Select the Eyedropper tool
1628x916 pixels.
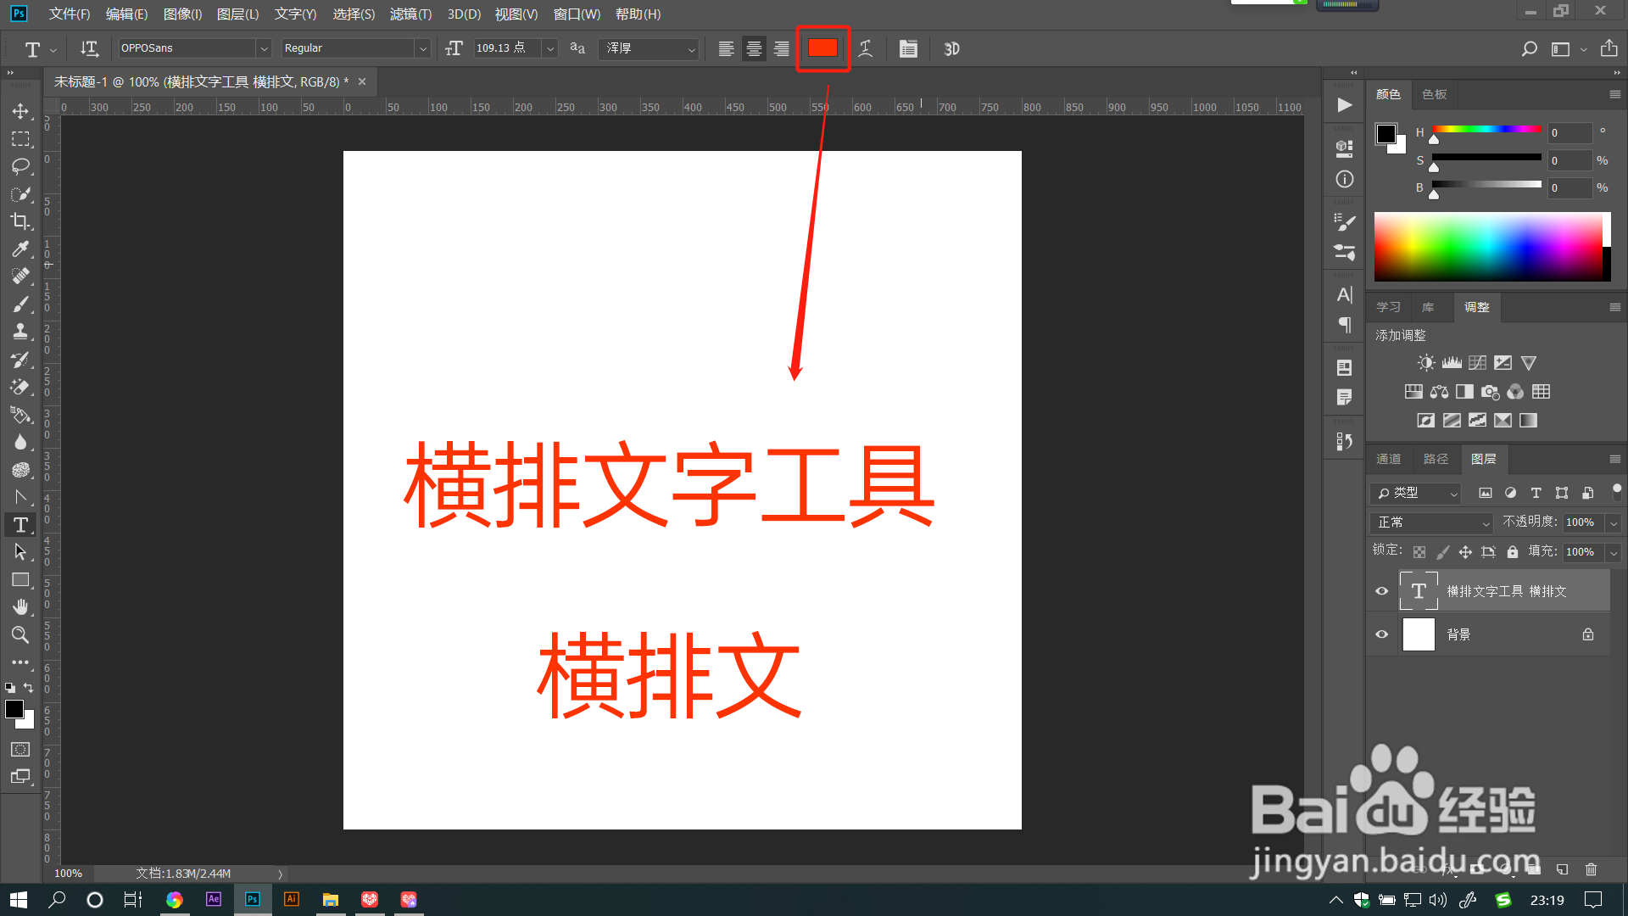20,249
